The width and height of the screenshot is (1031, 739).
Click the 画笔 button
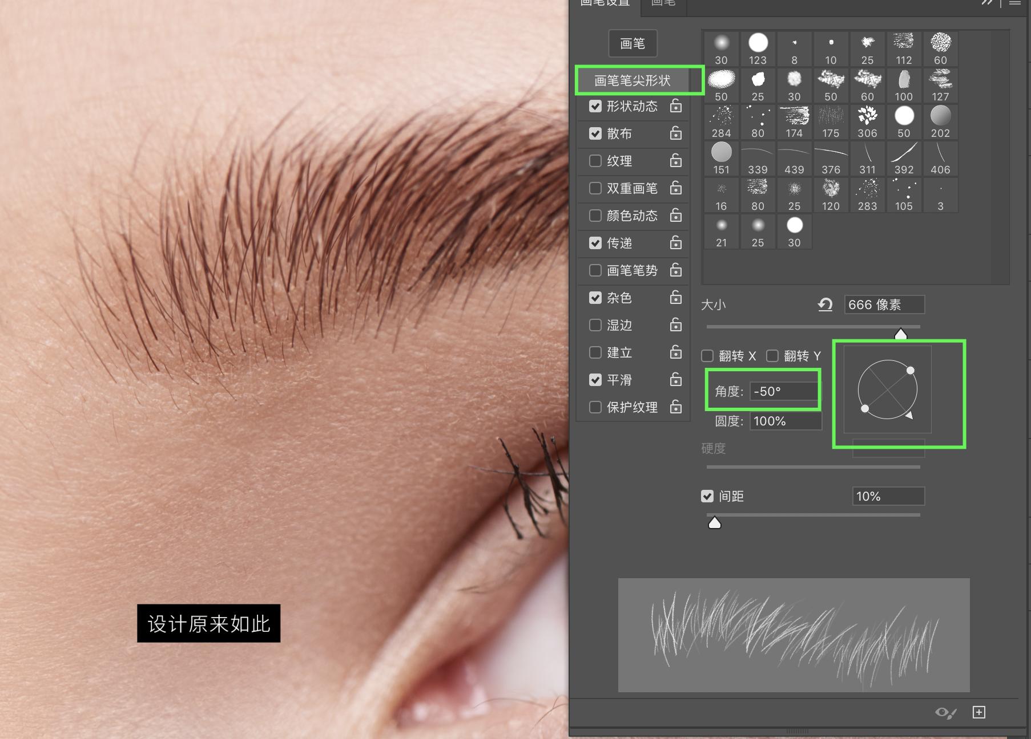point(633,44)
